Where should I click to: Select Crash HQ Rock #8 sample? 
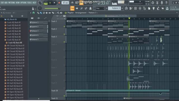tap(15, 43)
